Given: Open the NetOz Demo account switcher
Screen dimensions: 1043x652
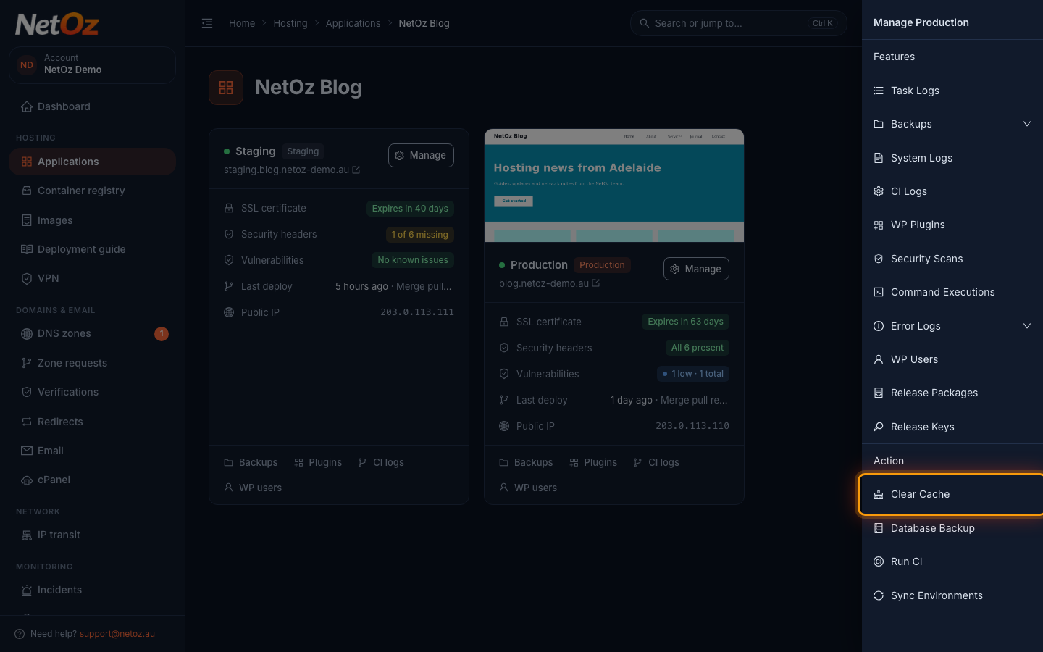Looking at the screenshot, I should click(x=92, y=64).
